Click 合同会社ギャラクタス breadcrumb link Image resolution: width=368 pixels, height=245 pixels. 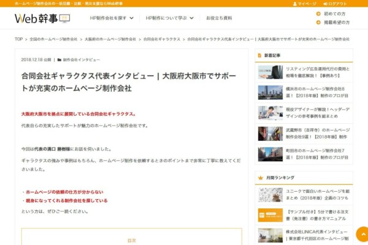[162, 39]
